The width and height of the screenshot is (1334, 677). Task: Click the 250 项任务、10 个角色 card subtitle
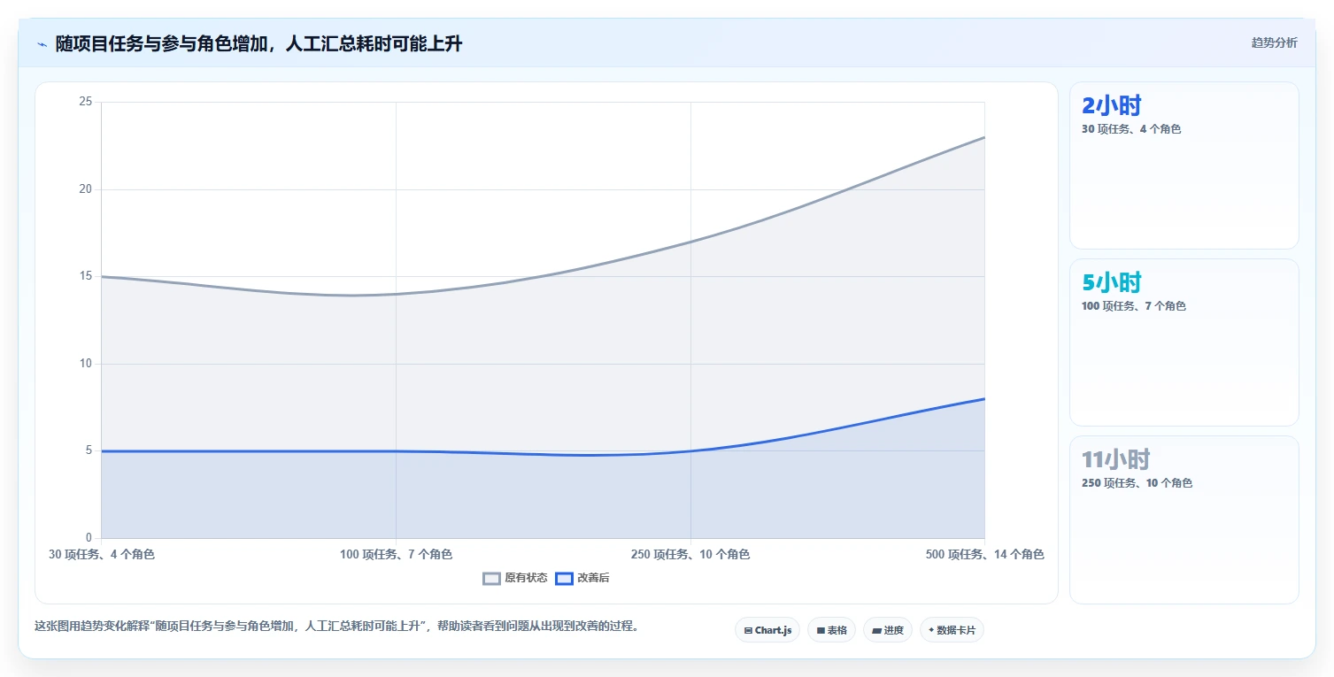pyautogui.click(x=1137, y=483)
